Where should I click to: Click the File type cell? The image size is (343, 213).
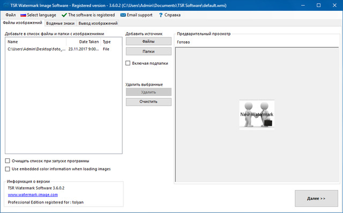coord(106,49)
